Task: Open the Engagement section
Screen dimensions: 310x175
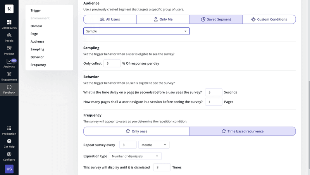Action: click(9, 76)
